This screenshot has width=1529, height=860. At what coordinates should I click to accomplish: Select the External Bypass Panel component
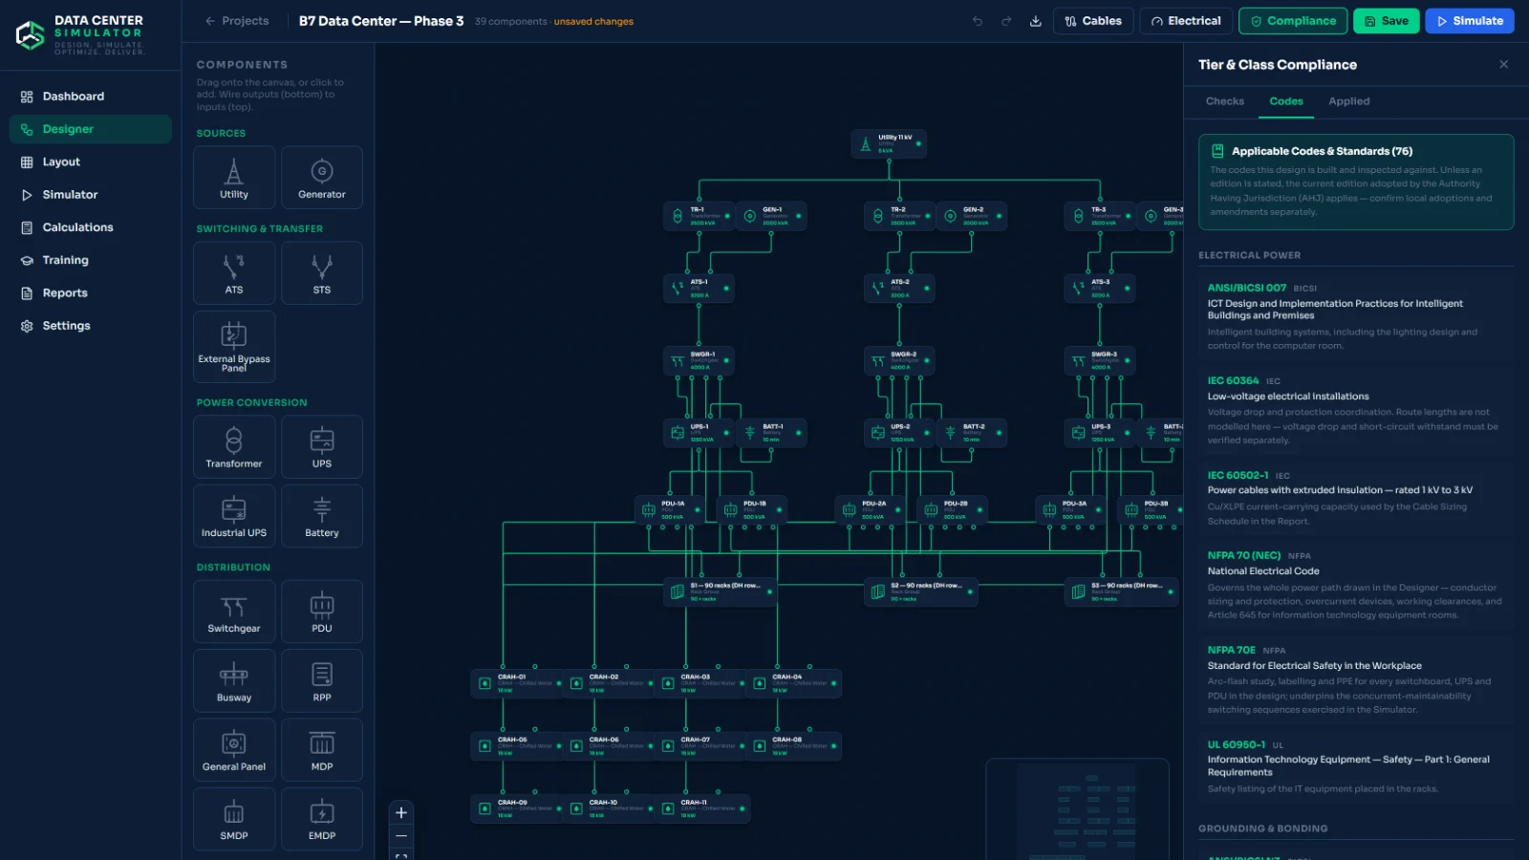click(234, 347)
